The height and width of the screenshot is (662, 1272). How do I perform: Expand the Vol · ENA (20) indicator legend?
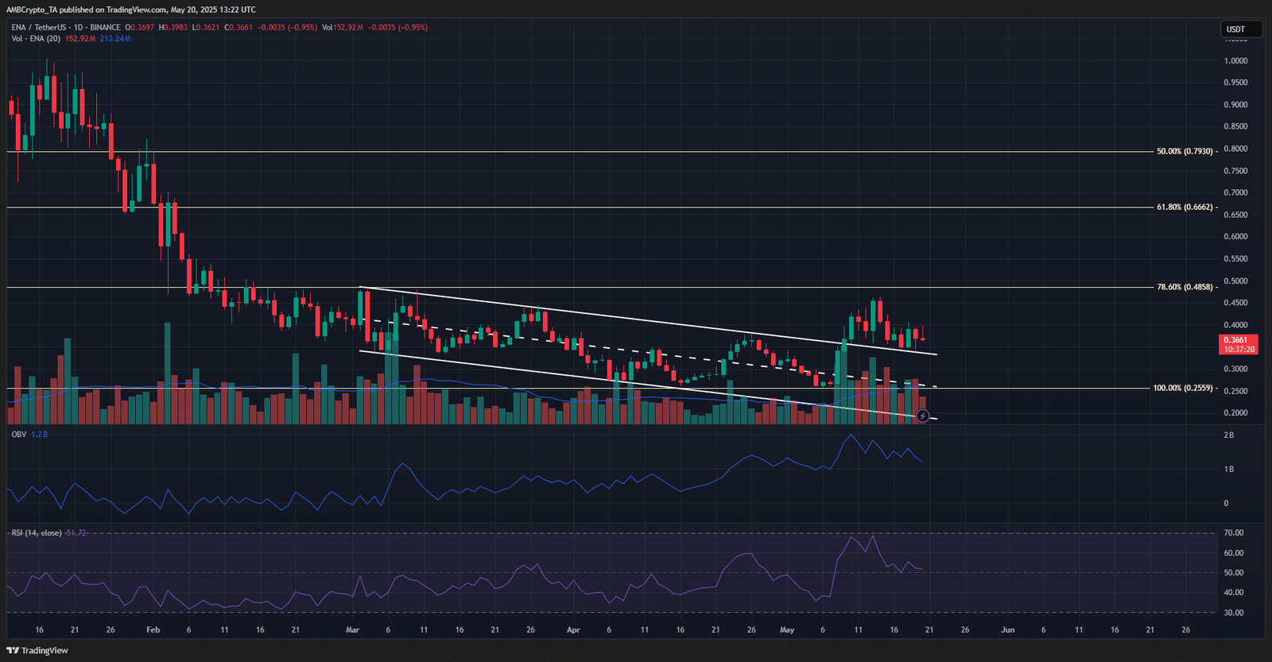36,39
